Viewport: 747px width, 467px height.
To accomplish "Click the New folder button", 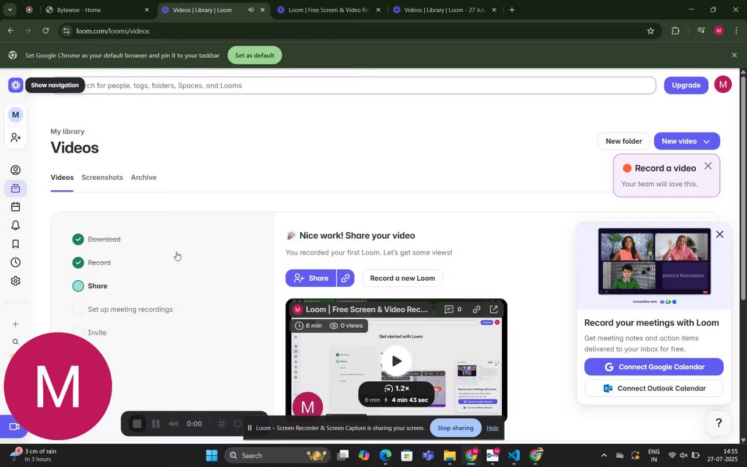I will tap(624, 141).
